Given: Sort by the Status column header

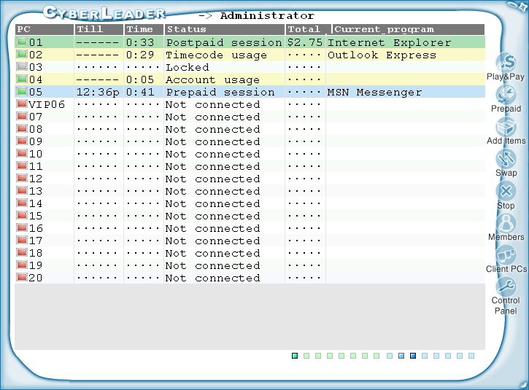Looking at the screenshot, I should [x=225, y=29].
